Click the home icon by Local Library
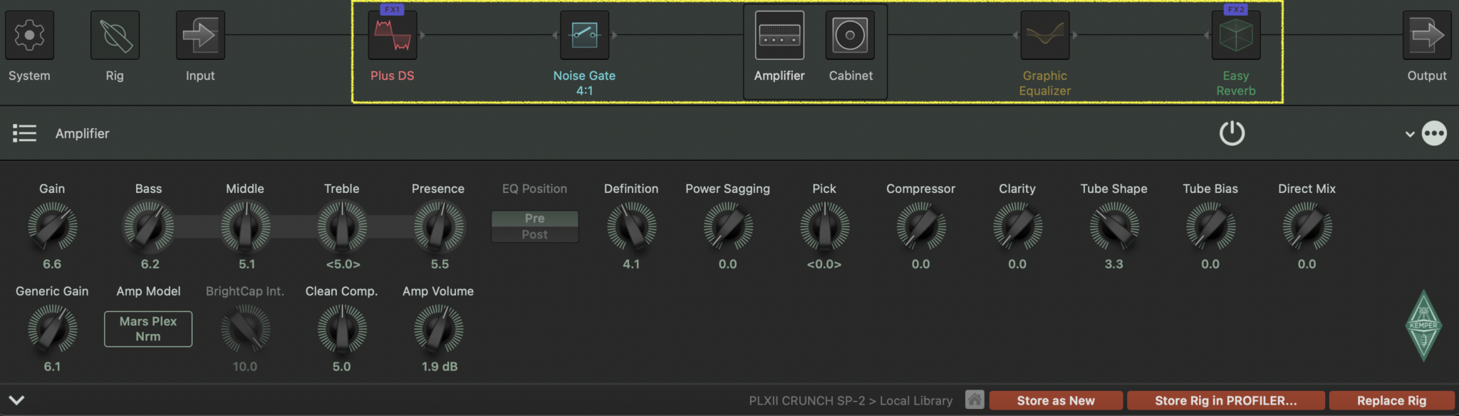The image size is (1459, 416). (975, 400)
